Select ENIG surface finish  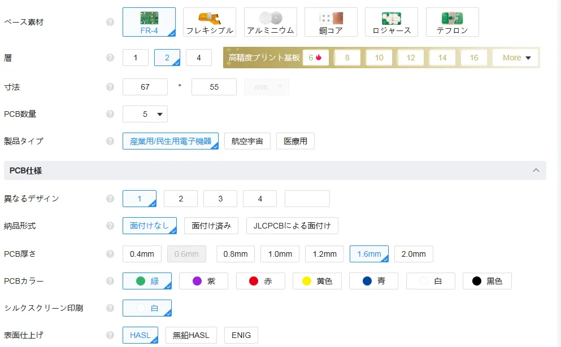click(x=241, y=335)
